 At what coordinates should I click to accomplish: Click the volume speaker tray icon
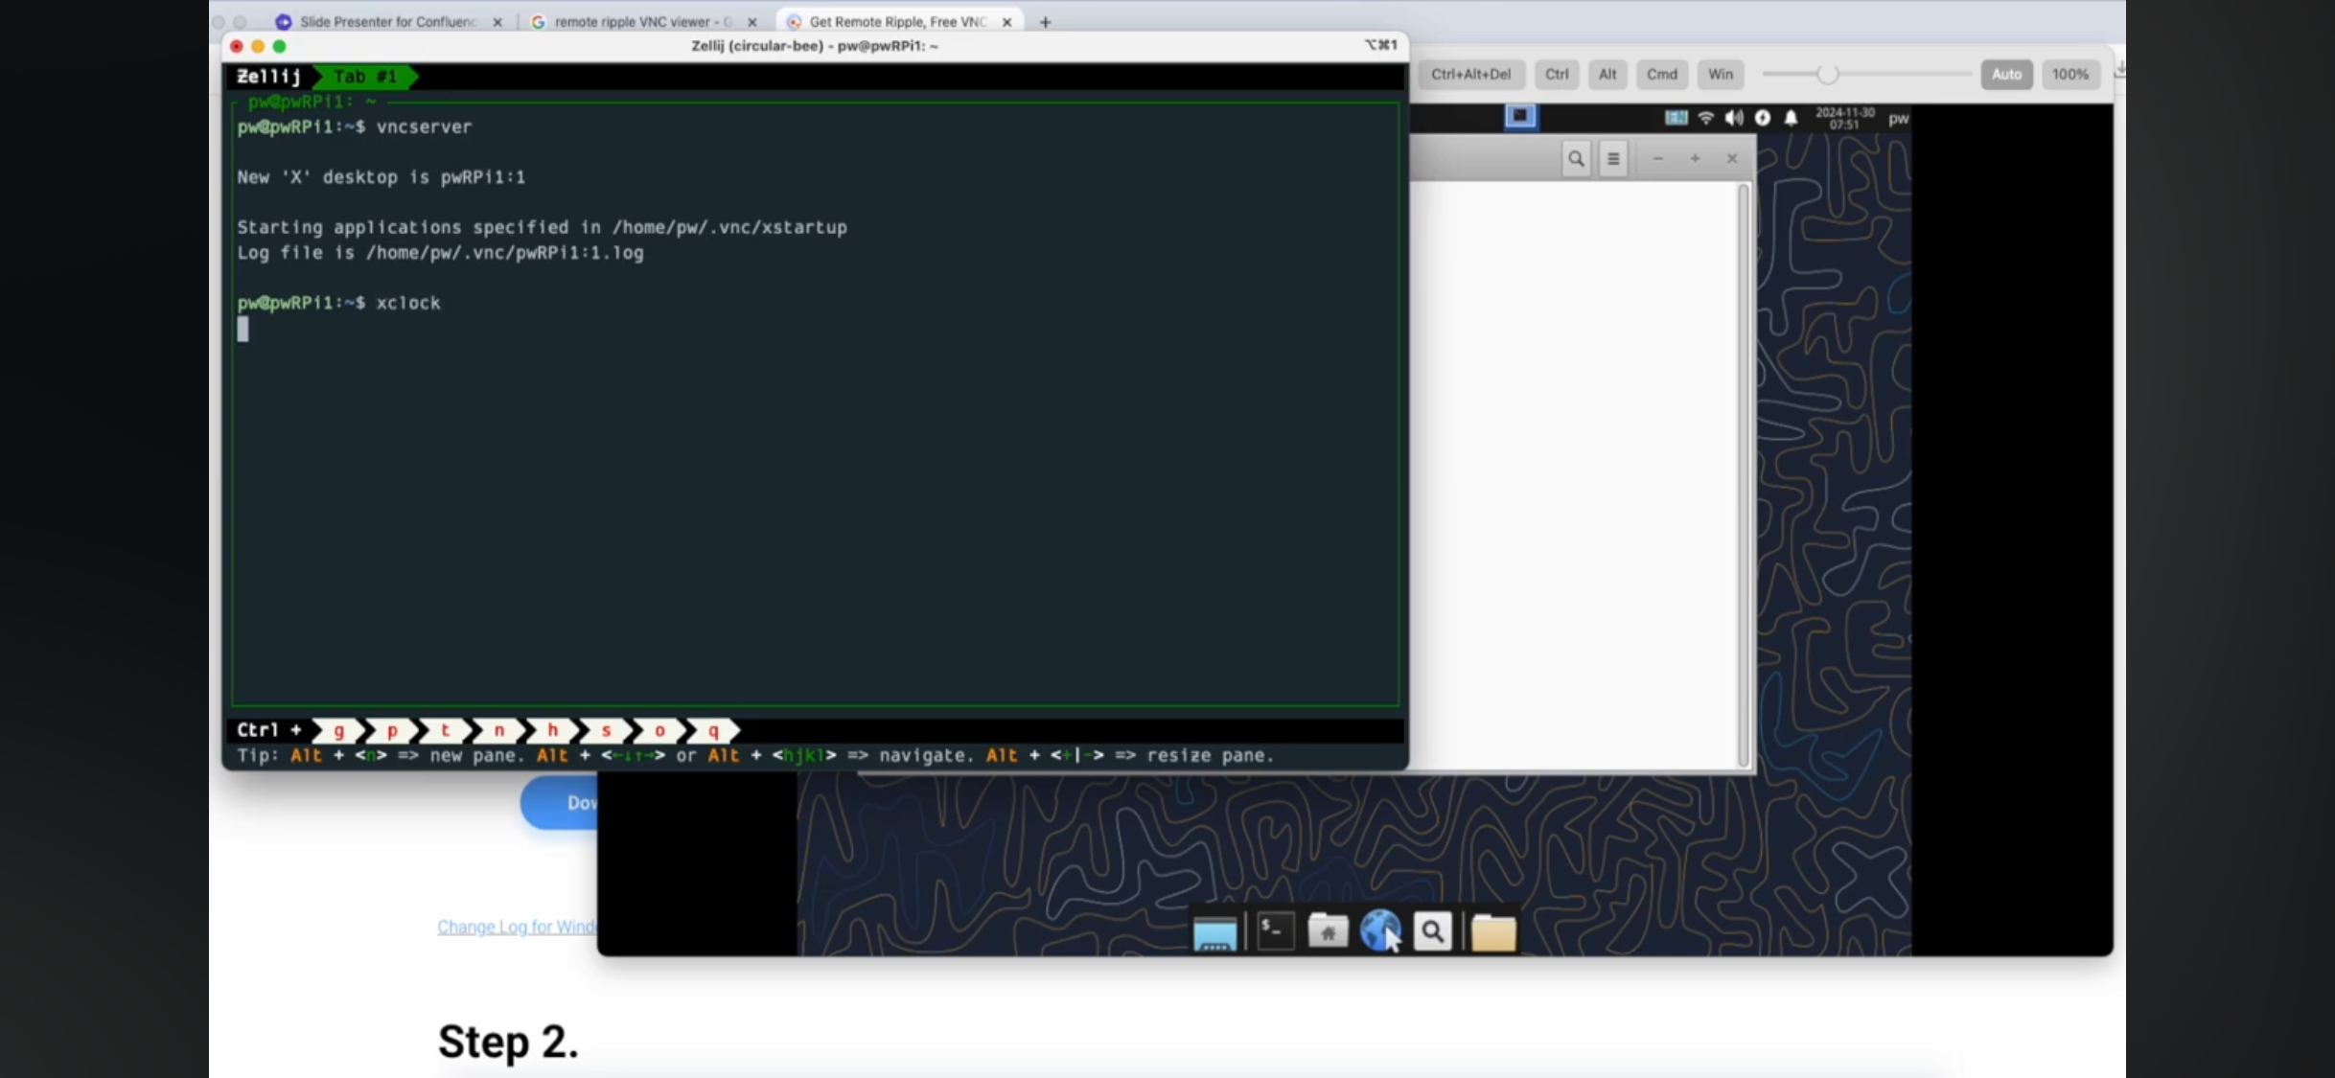coord(1734,118)
